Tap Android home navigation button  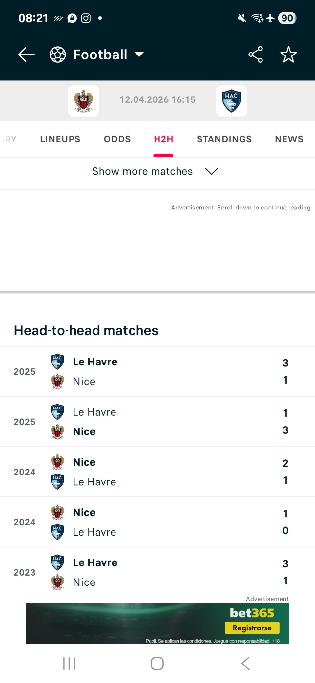[157, 663]
